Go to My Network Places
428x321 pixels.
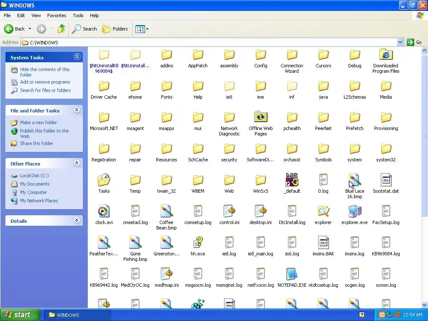pos(39,201)
